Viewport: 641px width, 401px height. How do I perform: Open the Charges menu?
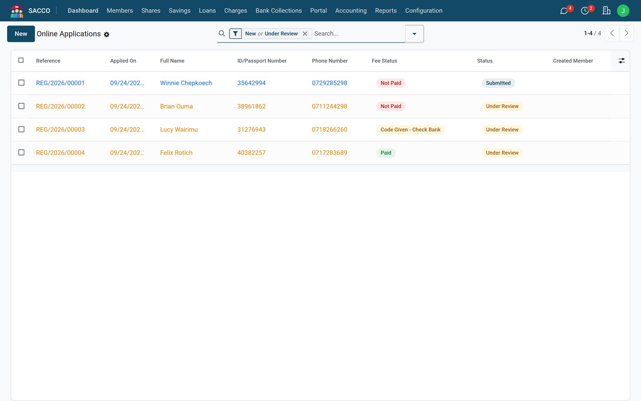tap(236, 10)
